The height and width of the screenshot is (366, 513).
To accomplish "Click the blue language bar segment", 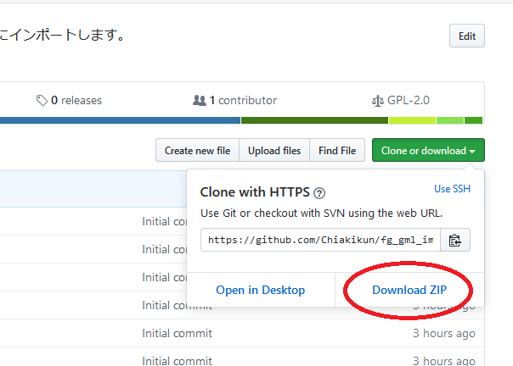I will coord(120,120).
